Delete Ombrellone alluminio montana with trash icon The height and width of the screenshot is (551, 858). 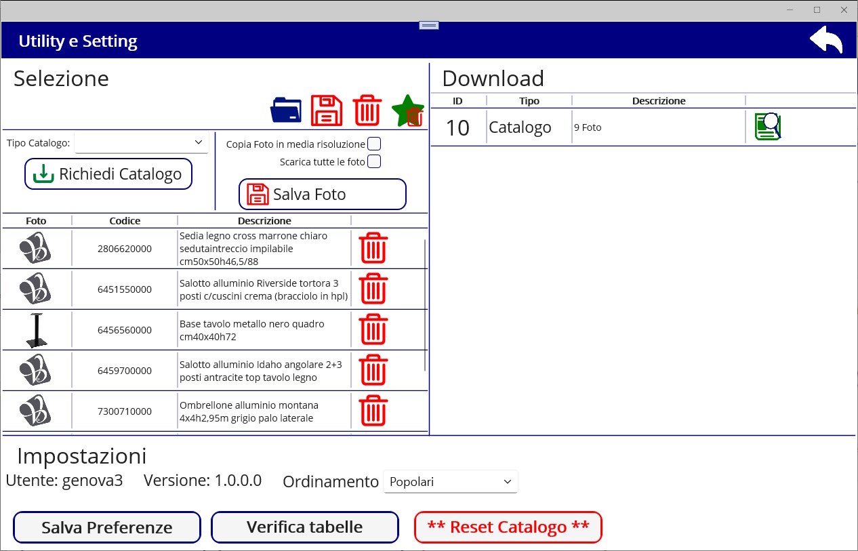tap(373, 411)
